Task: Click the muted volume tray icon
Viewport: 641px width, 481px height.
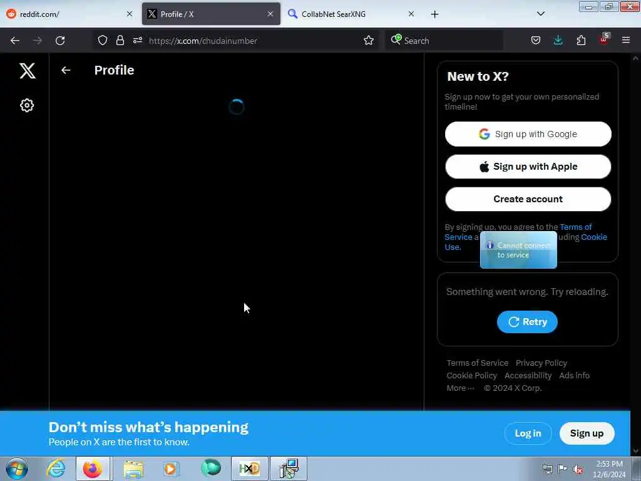Action: 578,469
